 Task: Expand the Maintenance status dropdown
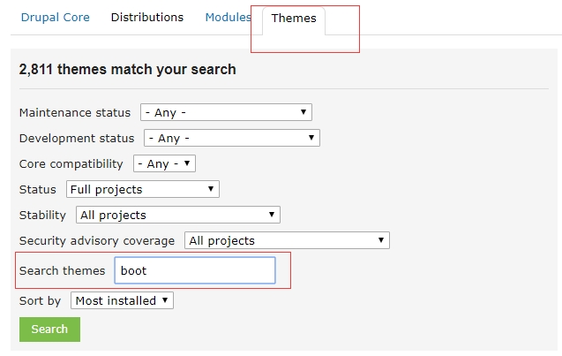coord(225,113)
